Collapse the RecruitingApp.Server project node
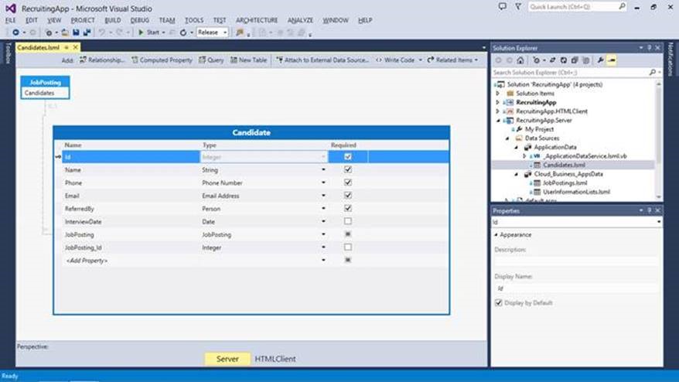The height and width of the screenshot is (382, 679). 498,121
